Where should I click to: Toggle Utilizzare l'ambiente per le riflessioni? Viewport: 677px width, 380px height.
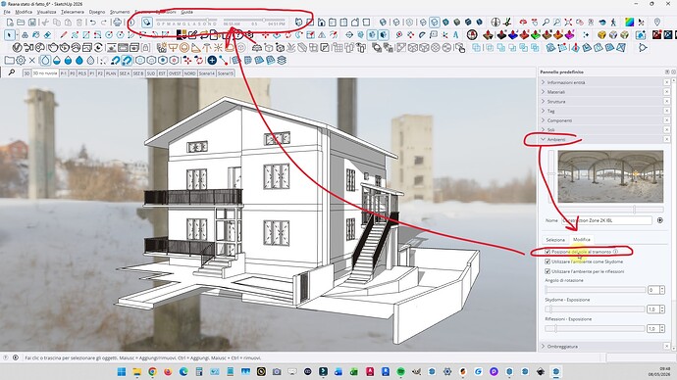547,271
